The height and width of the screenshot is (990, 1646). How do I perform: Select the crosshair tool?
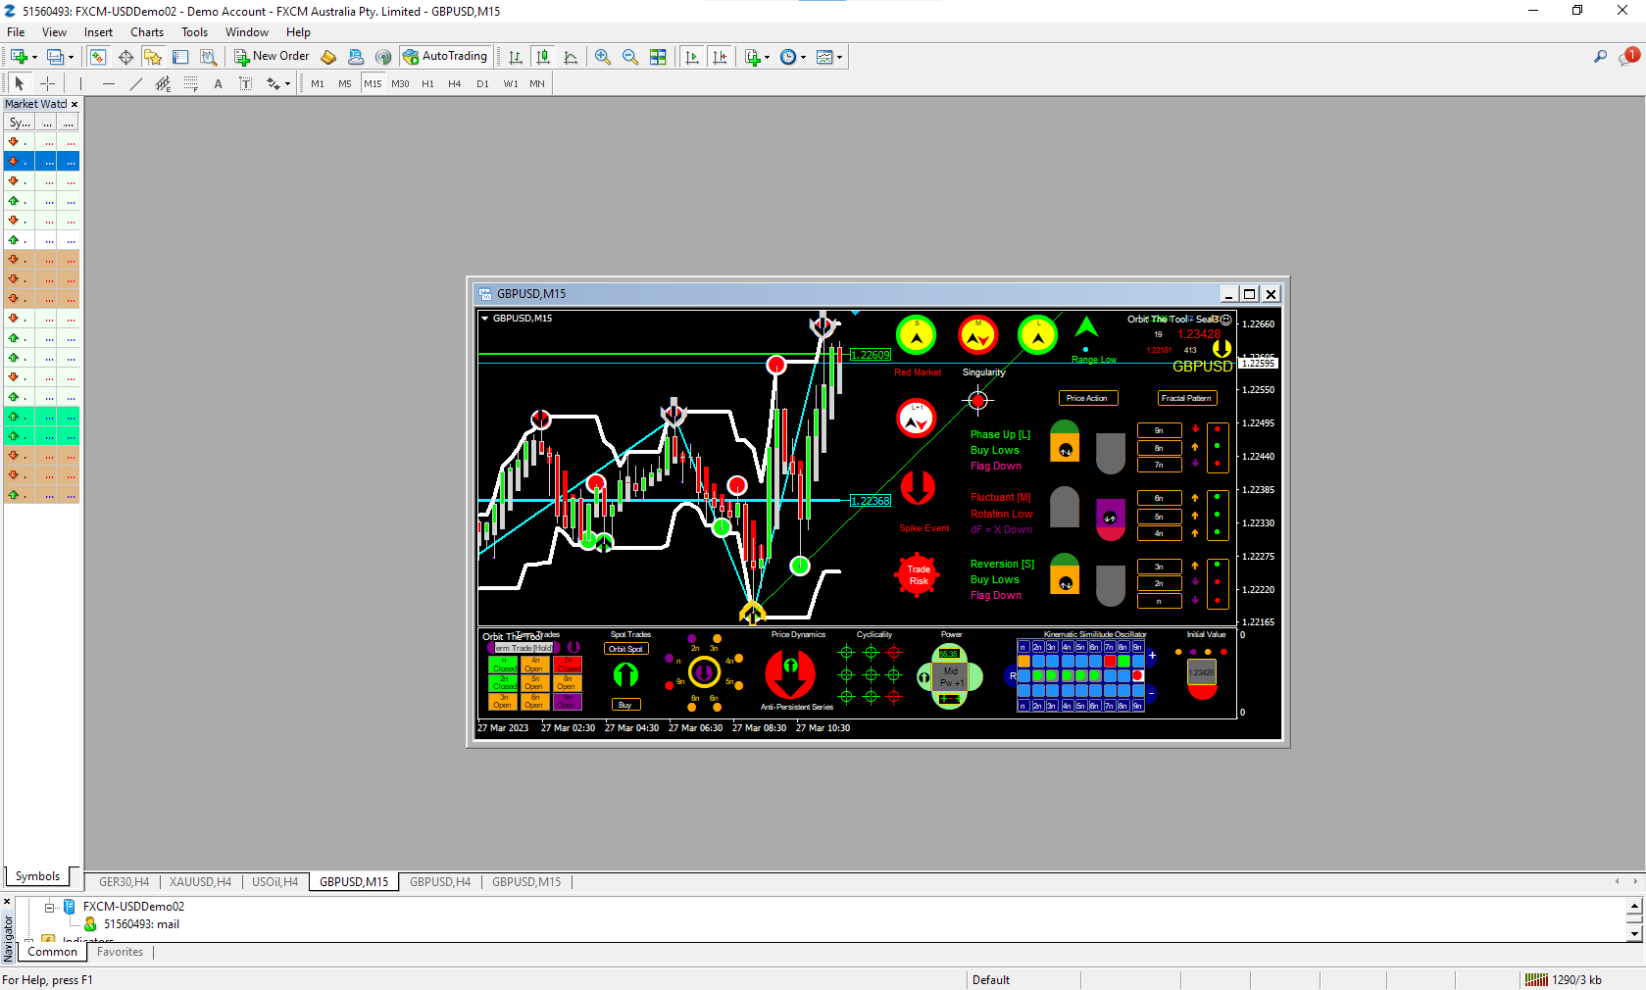click(47, 84)
